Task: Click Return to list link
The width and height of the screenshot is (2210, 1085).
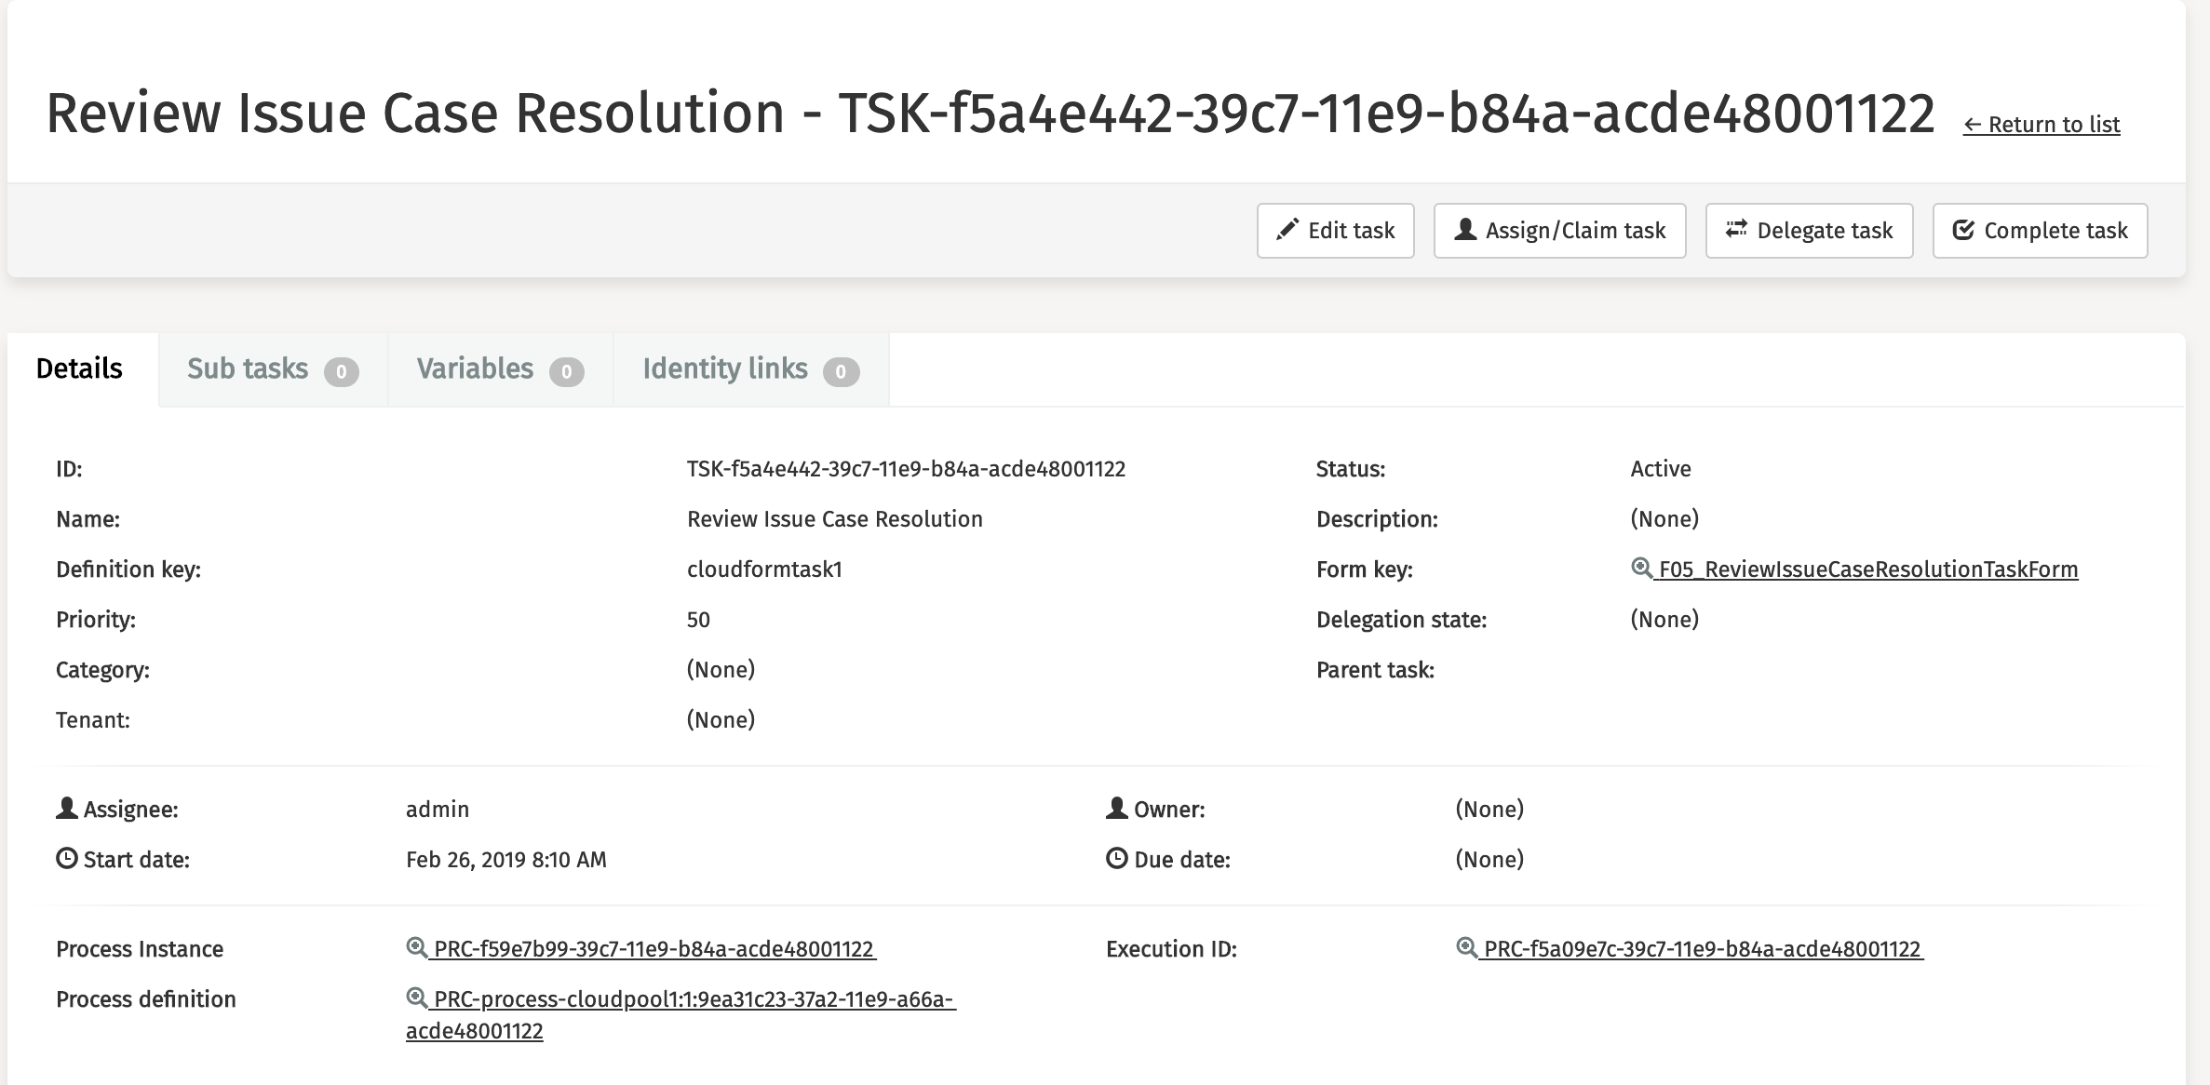Action: tap(2042, 125)
